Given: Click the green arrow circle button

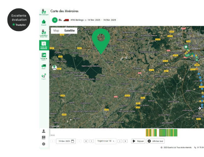Looking at the screenshot, I should 55,20.
